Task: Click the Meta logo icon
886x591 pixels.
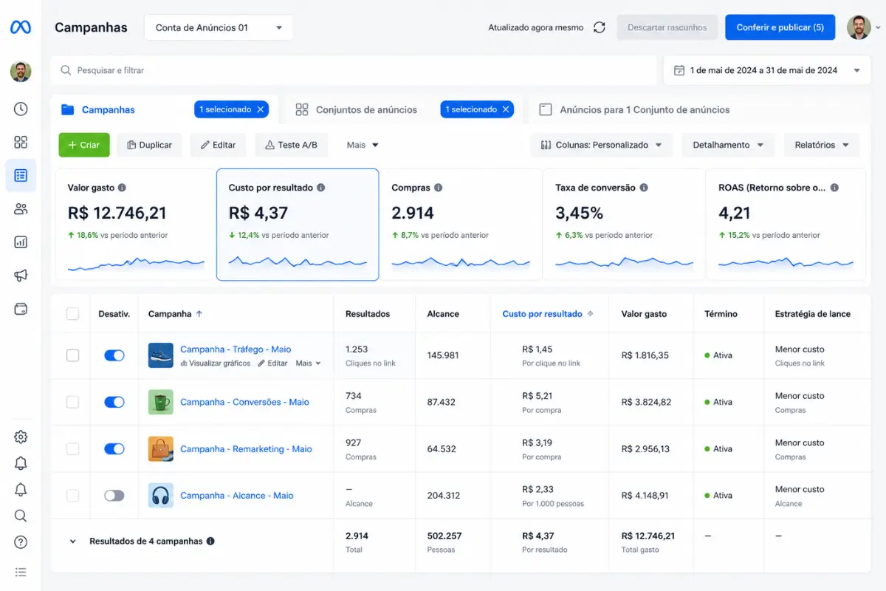Action: point(21,27)
